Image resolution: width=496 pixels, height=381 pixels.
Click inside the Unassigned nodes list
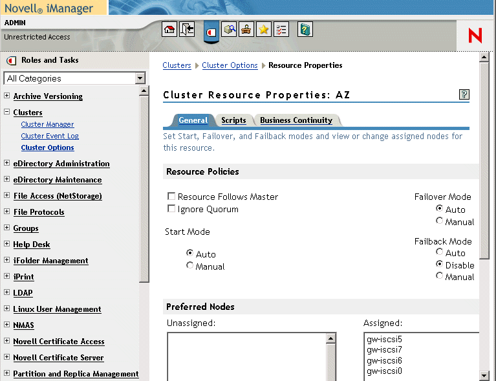[x=247, y=356]
